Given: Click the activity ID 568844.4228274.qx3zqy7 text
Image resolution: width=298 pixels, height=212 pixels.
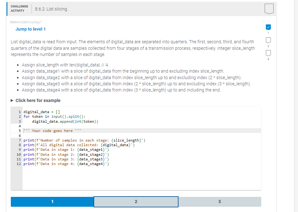Looking at the screenshot, I should click(x=26, y=22).
